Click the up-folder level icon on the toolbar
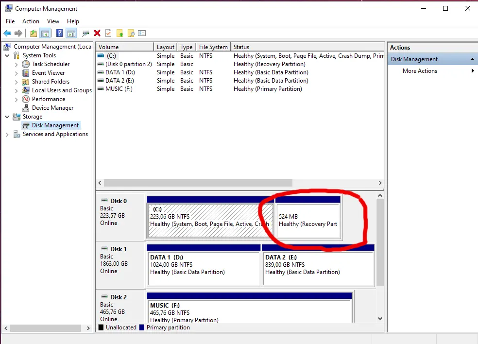Image resolution: width=478 pixels, height=344 pixels. point(33,33)
